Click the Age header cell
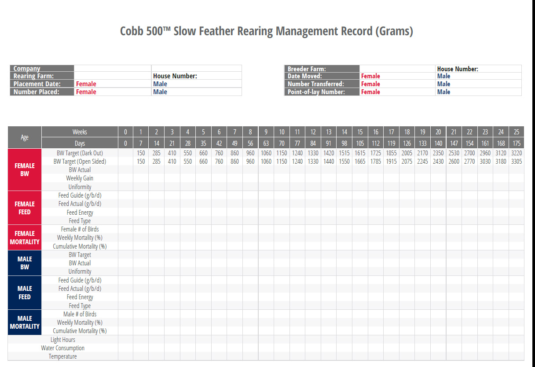535x367 pixels. pyautogui.click(x=25, y=137)
